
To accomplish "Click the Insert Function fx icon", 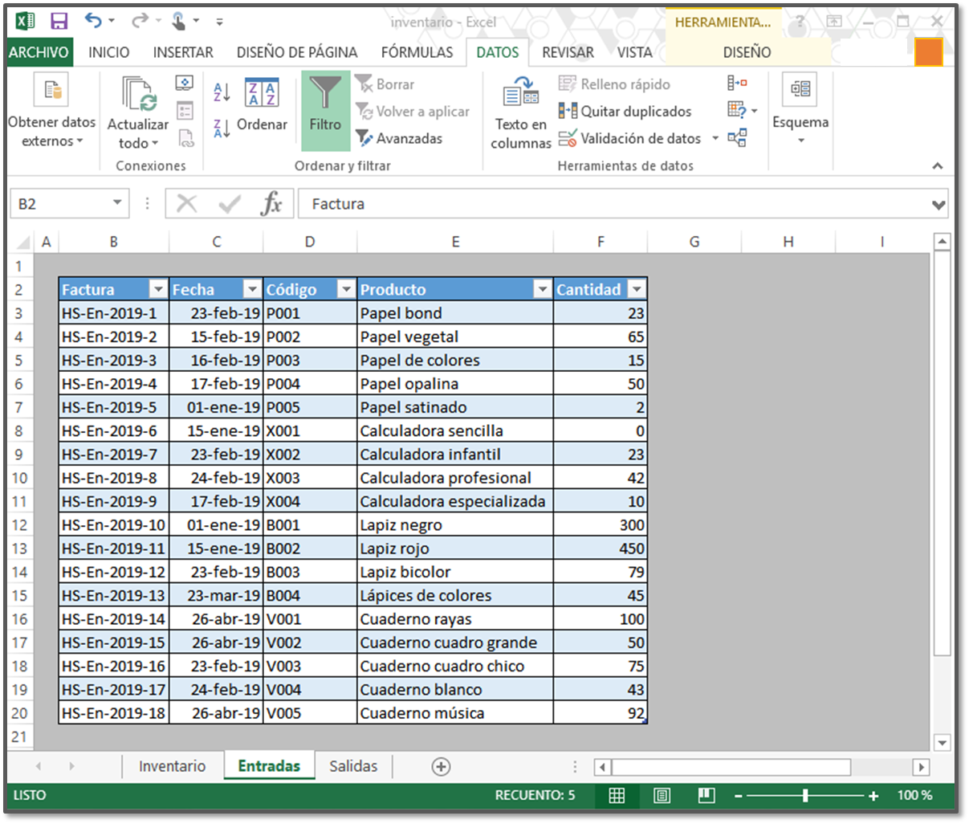I will pos(273,203).
